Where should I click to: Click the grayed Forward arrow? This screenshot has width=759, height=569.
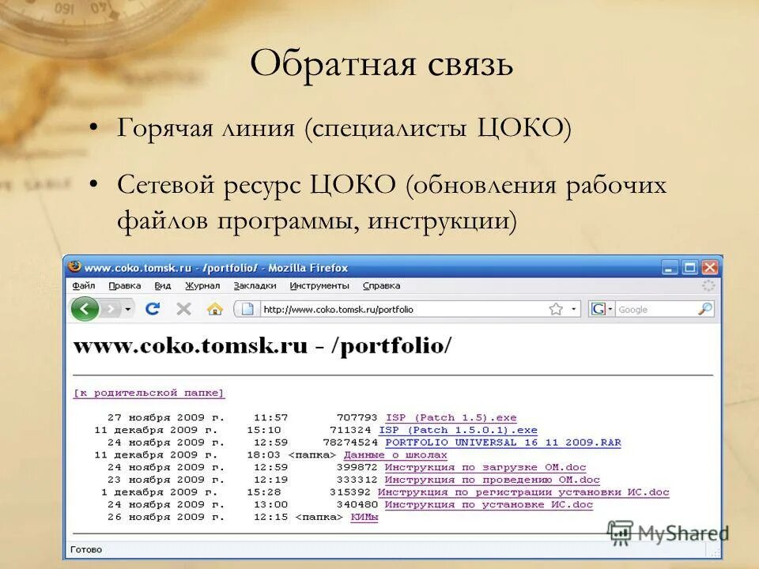[109, 308]
